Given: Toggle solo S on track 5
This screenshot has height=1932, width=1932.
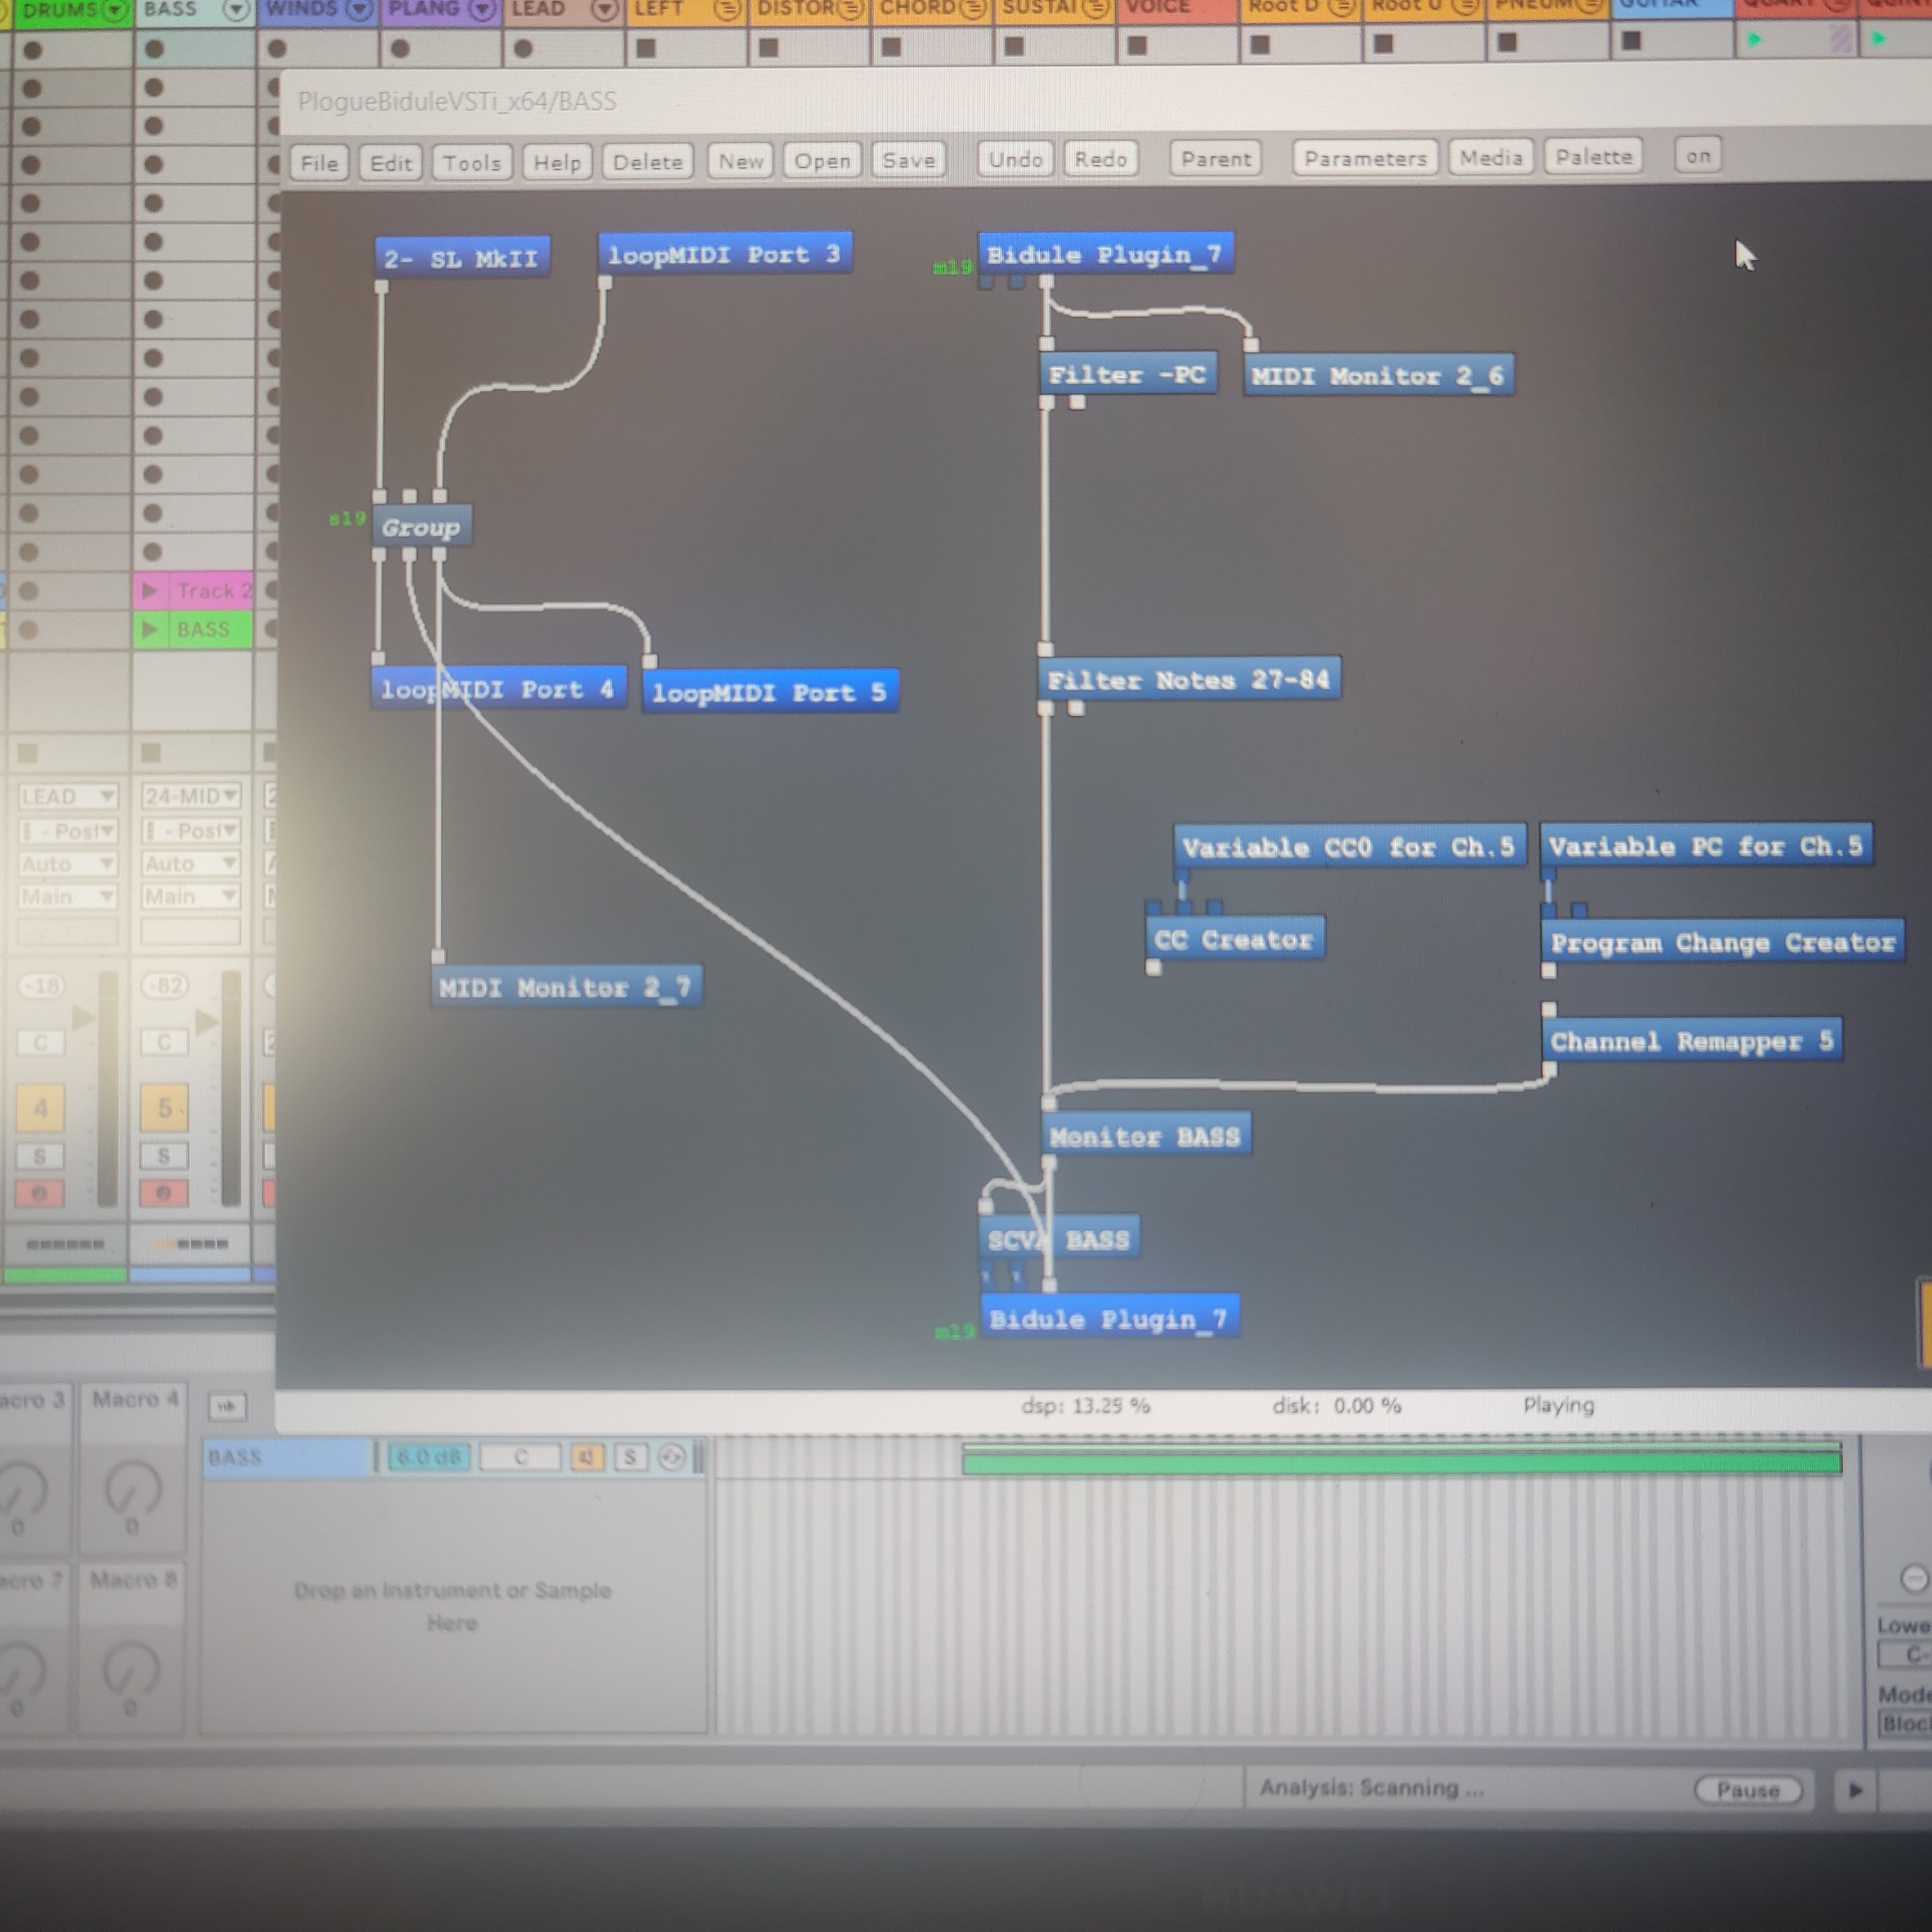Looking at the screenshot, I should pyautogui.click(x=164, y=1156).
